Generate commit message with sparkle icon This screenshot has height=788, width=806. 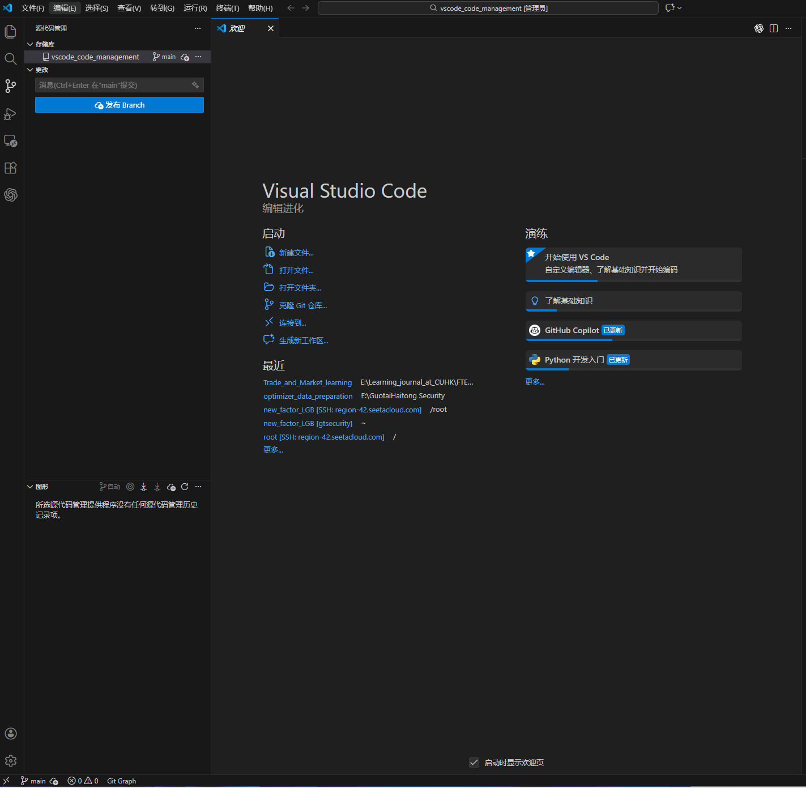[195, 85]
